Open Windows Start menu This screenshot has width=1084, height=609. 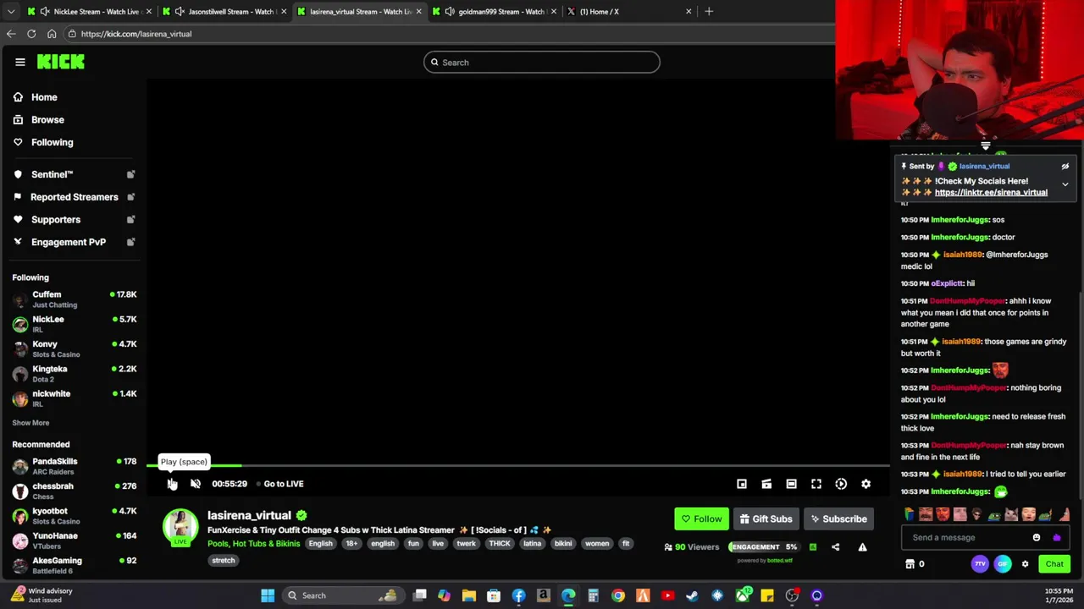click(268, 595)
